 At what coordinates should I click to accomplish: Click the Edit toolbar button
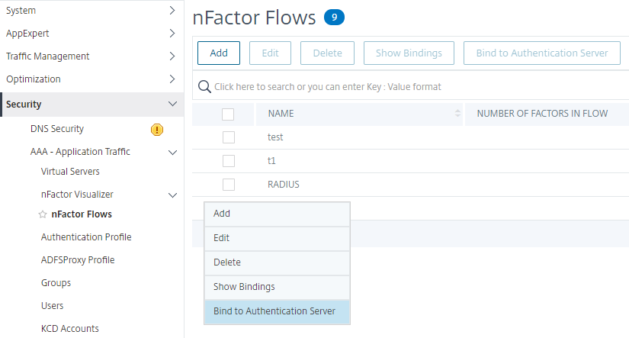pos(270,53)
